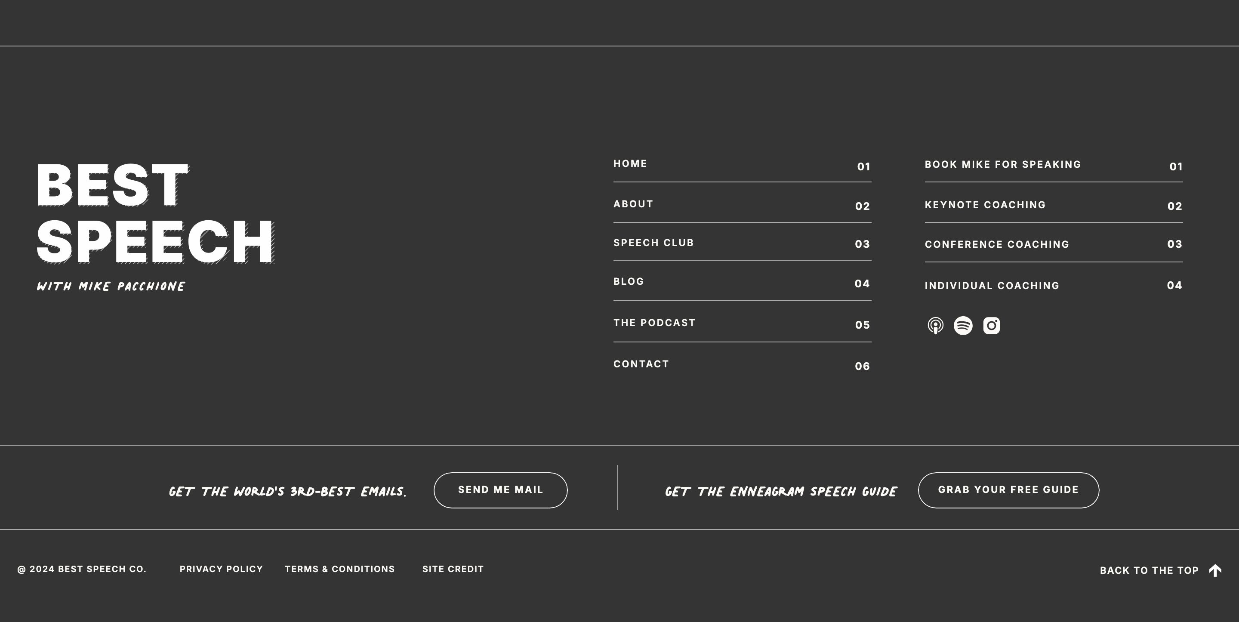Open the Site Credit link
This screenshot has width=1239, height=622.
tap(453, 569)
